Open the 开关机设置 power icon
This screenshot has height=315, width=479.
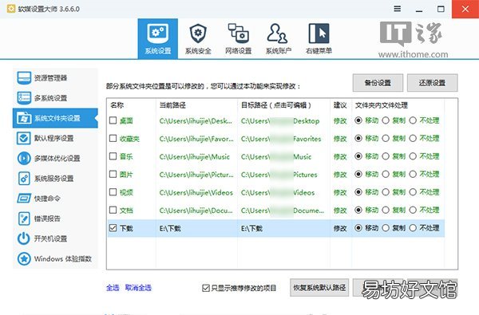click(x=24, y=238)
